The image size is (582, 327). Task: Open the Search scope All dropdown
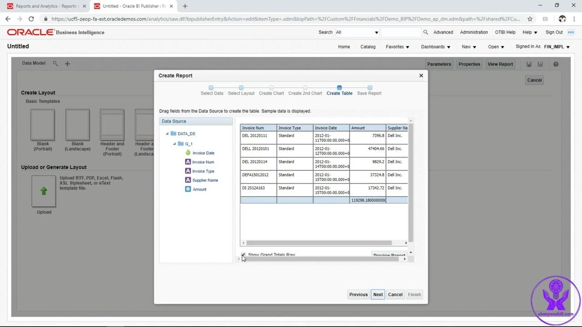(x=357, y=32)
